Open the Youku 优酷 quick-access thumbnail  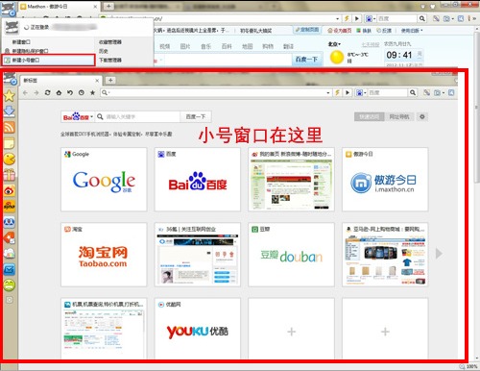pyautogui.click(x=198, y=329)
